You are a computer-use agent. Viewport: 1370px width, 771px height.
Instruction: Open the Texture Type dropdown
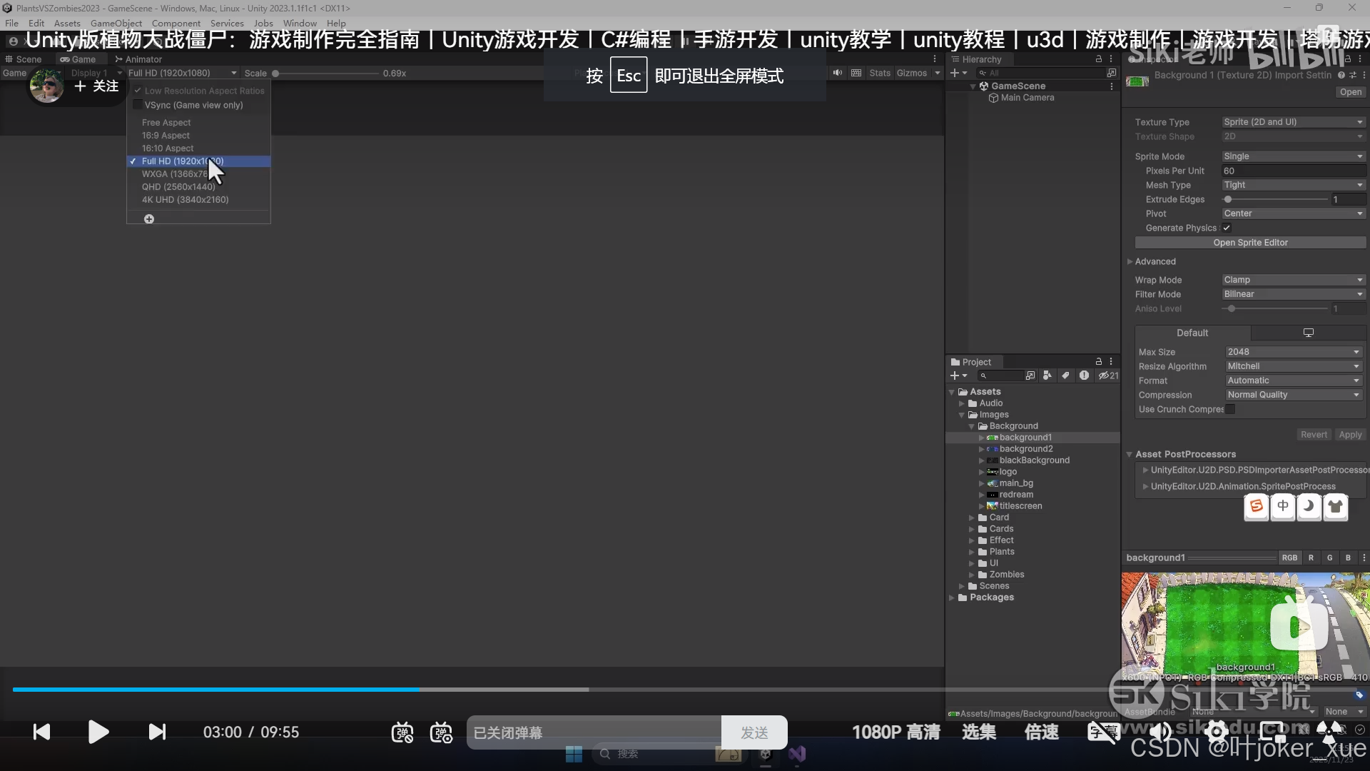(x=1292, y=121)
